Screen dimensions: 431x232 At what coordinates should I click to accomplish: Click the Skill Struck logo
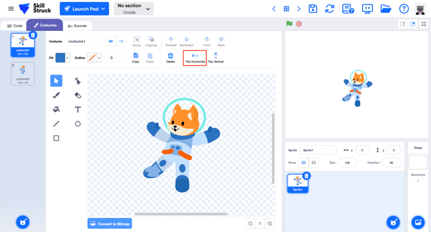[35, 8]
